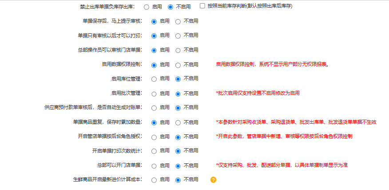Select 启用 for 总部操作员可以审核门店单据
Image resolution: width=389 pixels, height=190 pixels.
tap(154, 50)
